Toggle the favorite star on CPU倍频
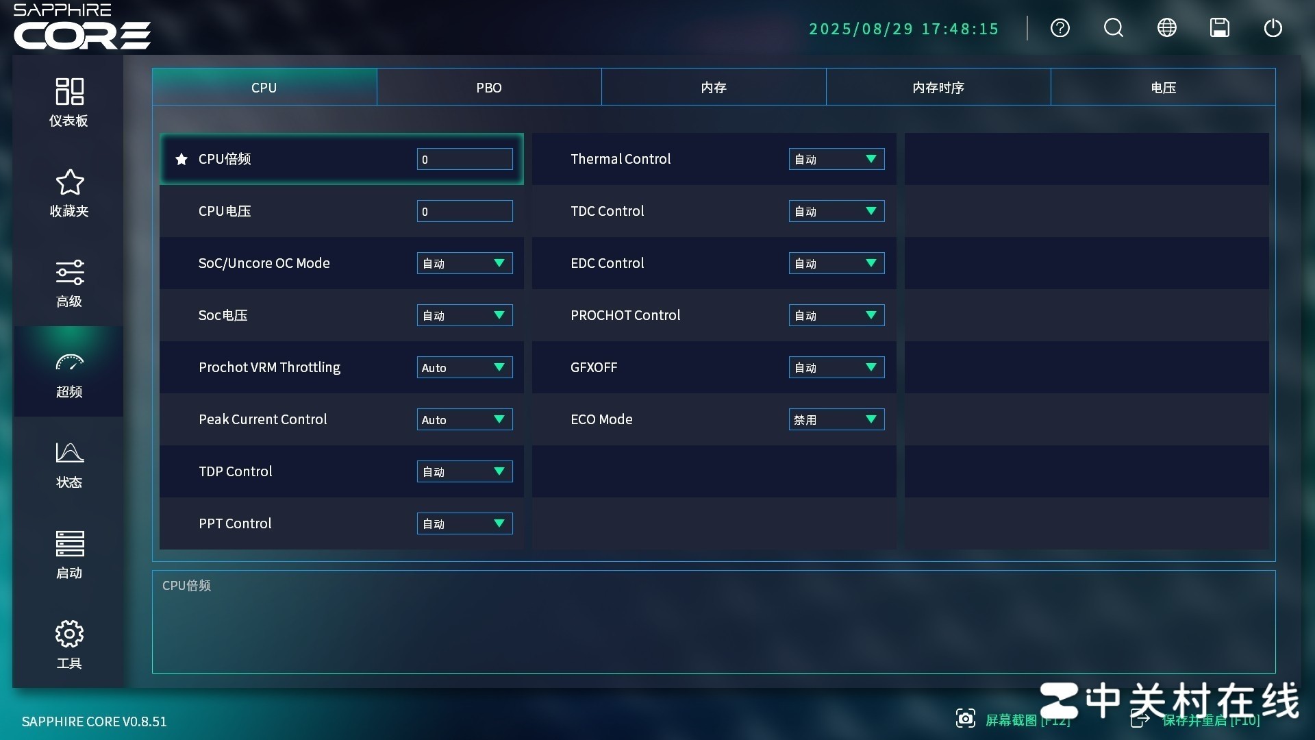Viewport: 1315px width, 740px height. click(x=181, y=159)
